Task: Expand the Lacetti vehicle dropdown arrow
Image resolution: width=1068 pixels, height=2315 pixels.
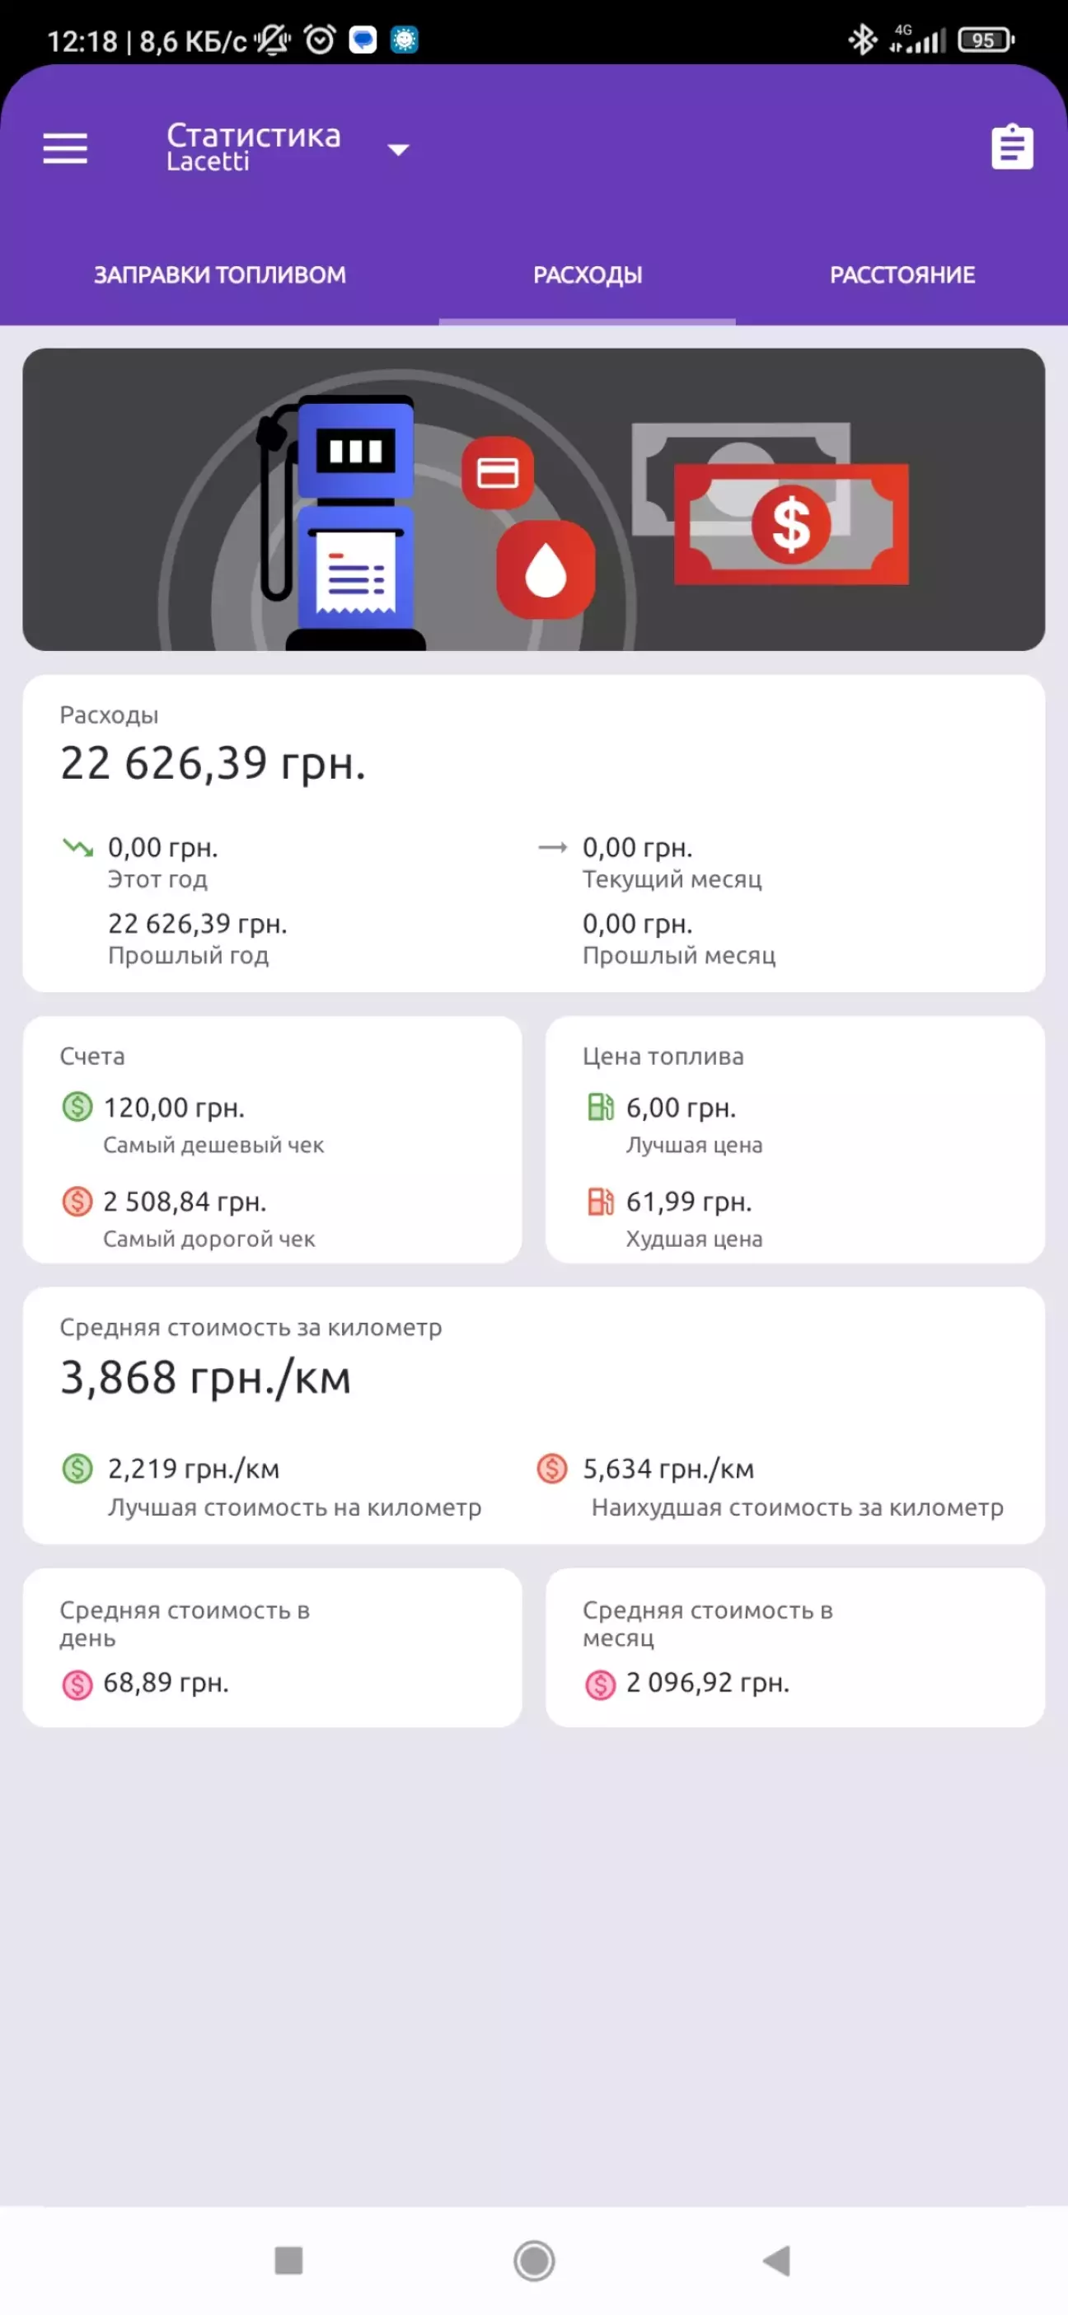Action: pyautogui.click(x=398, y=150)
